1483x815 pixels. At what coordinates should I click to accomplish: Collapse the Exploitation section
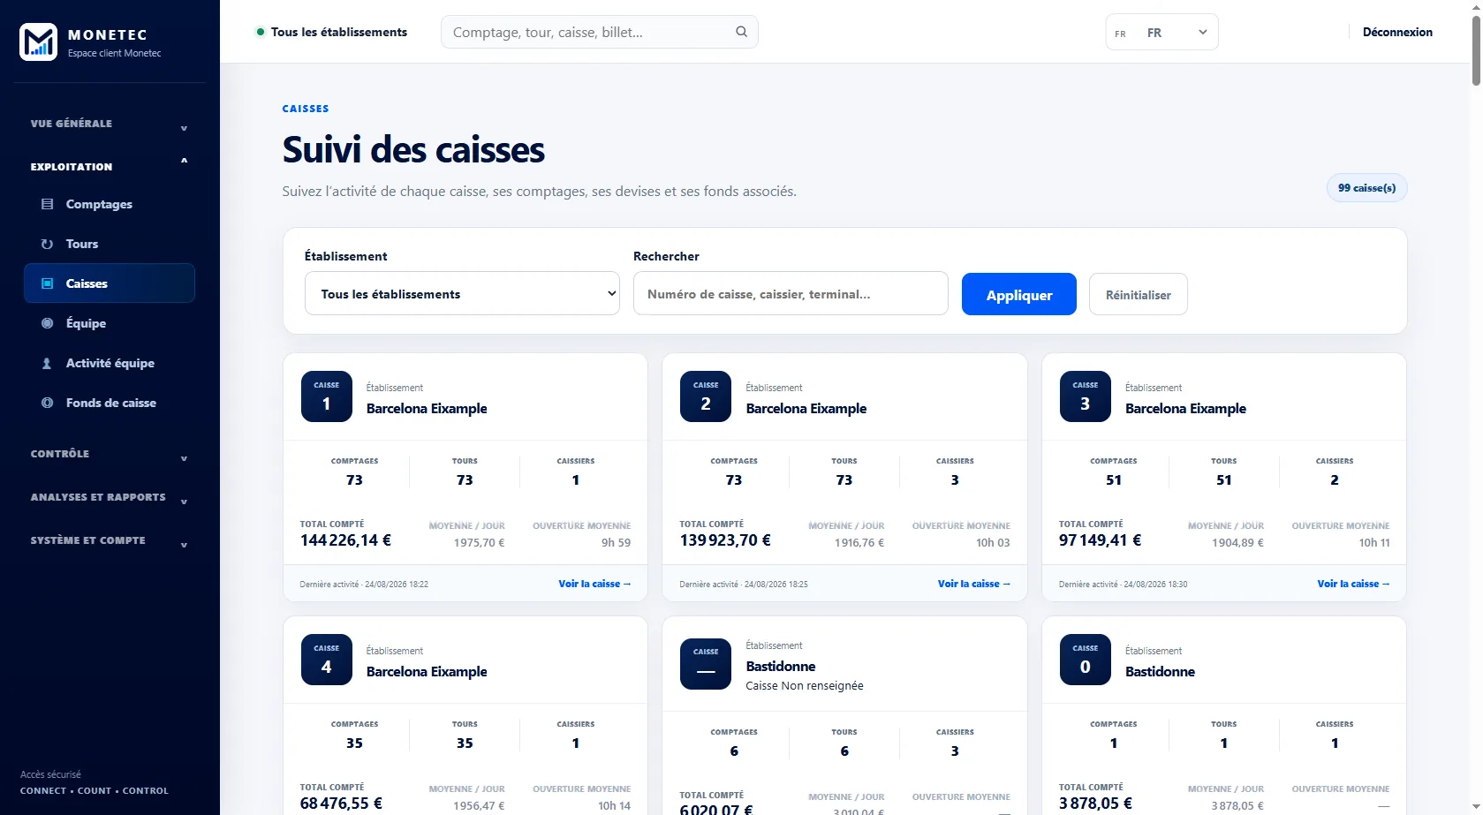pyautogui.click(x=110, y=167)
